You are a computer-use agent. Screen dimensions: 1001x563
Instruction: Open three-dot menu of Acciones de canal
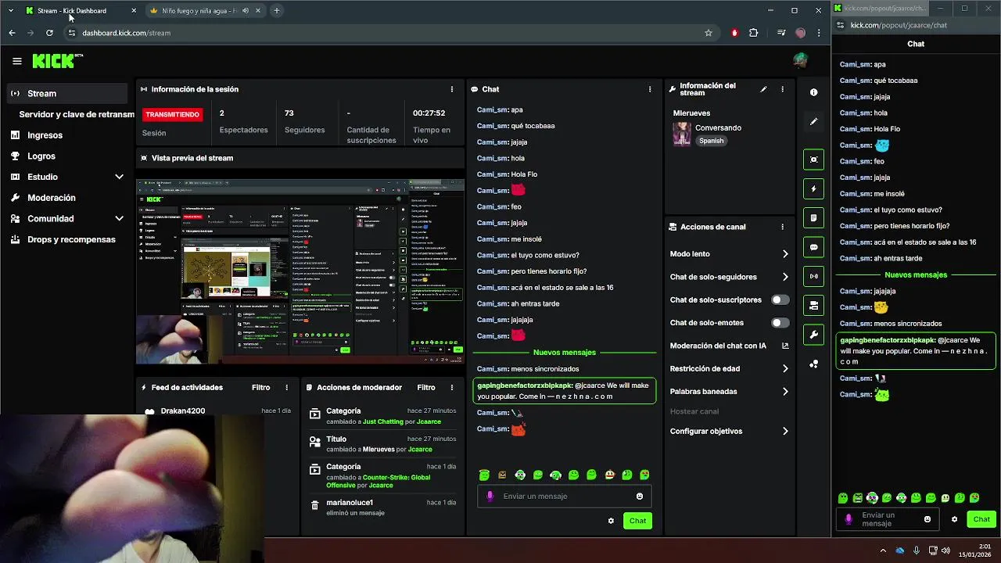click(782, 227)
